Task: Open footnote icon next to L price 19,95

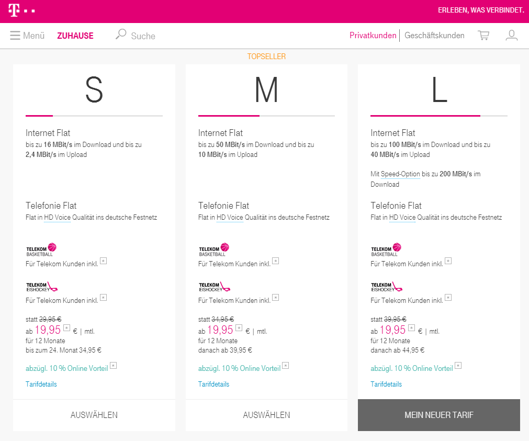Action: [412, 327]
